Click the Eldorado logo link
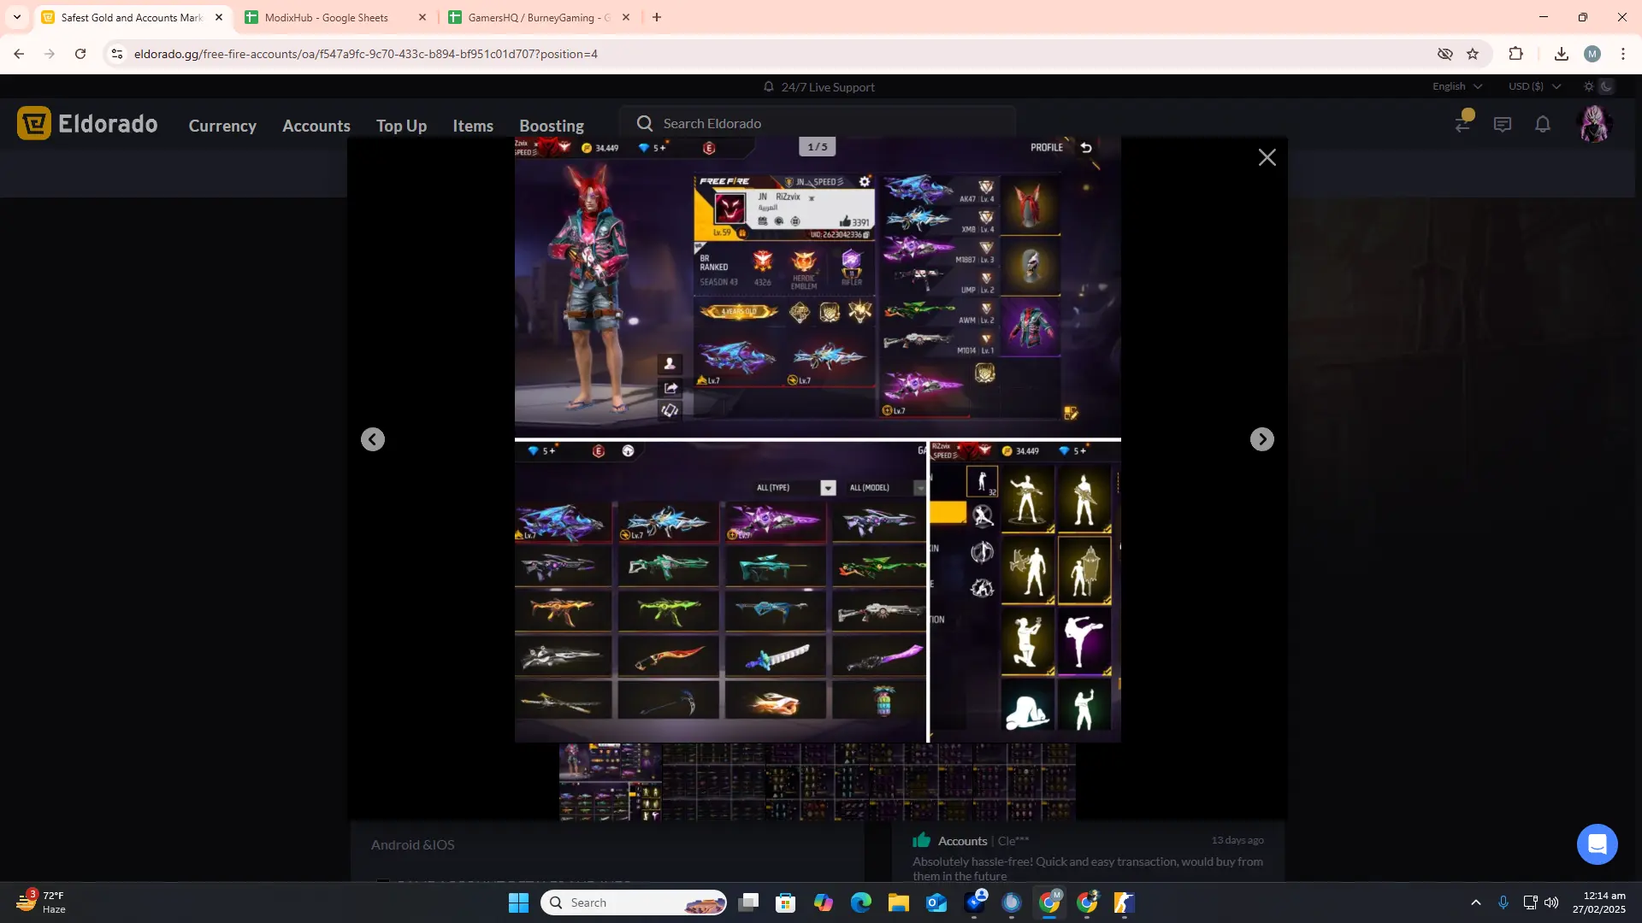The width and height of the screenshot is (1642, 923). click(87, 124)
